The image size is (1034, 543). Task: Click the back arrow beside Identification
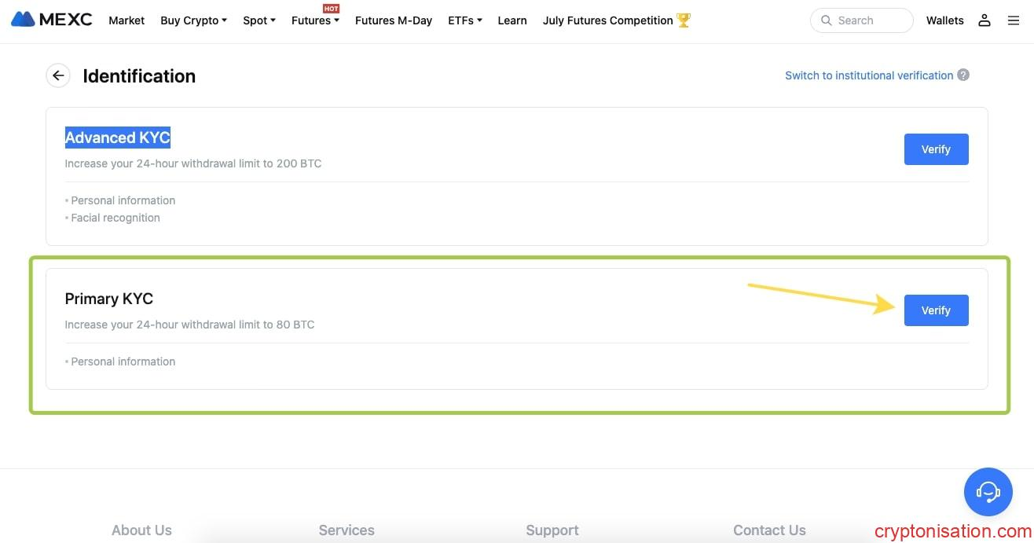pos(58,76)
